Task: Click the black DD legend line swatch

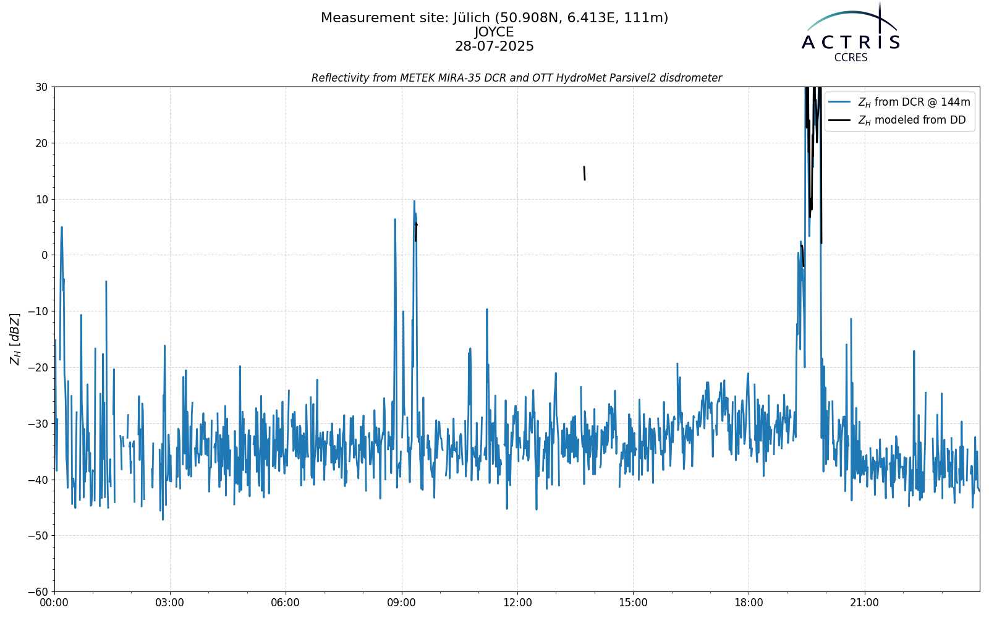Action: (840, 121)
